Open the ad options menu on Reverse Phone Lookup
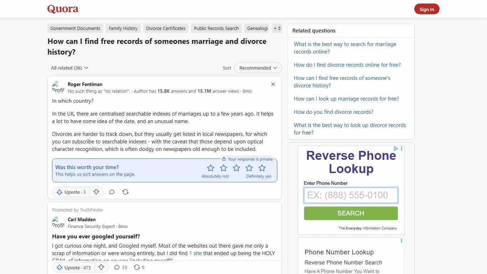 401,149
